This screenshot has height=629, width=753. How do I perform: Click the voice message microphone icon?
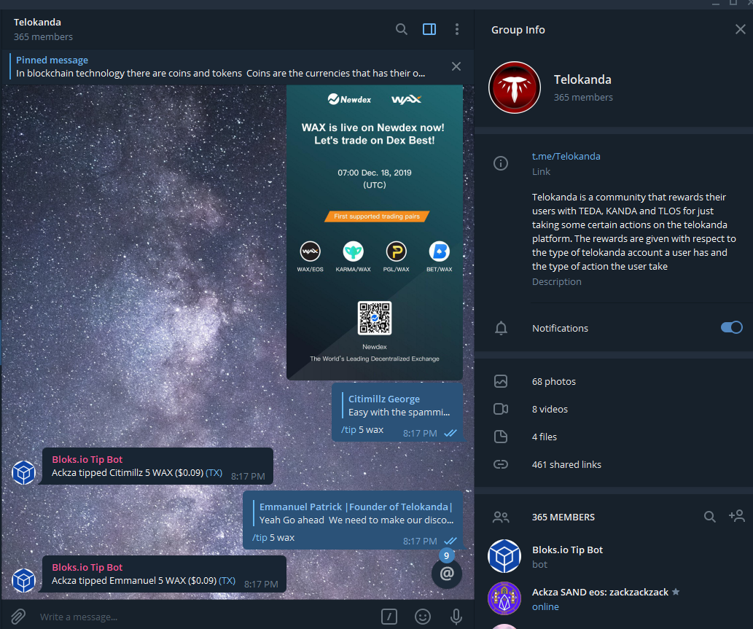pos(456,617)
